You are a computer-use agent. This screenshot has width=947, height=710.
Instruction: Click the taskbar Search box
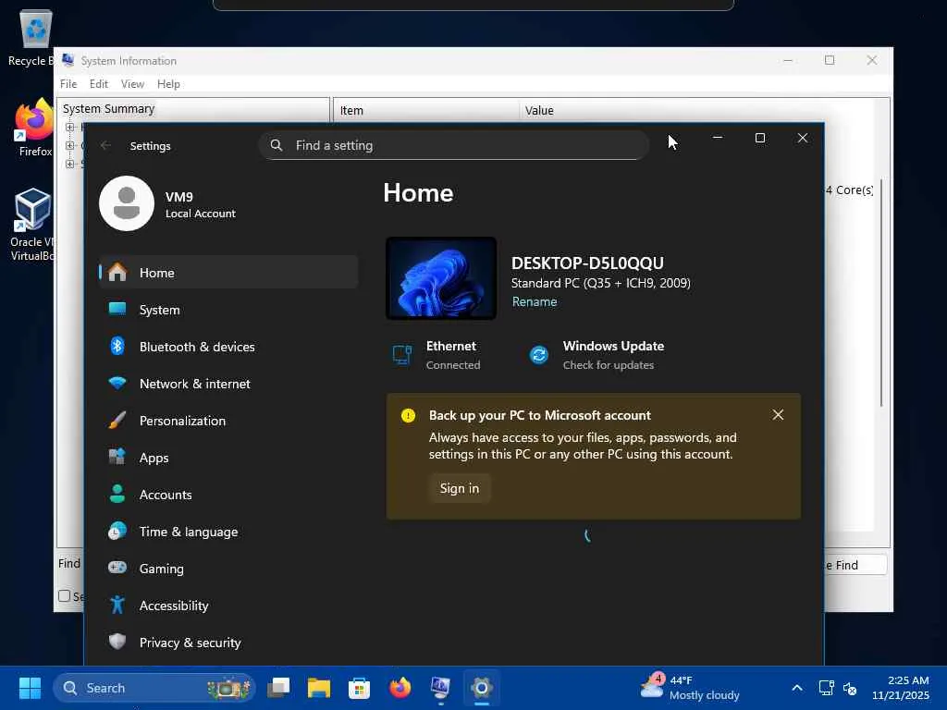[154, 688]
